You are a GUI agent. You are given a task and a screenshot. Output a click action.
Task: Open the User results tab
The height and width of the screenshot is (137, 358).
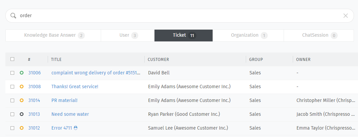click(x=128, y=35)
